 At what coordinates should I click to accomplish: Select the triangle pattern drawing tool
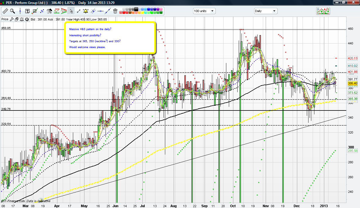[64, 11]
